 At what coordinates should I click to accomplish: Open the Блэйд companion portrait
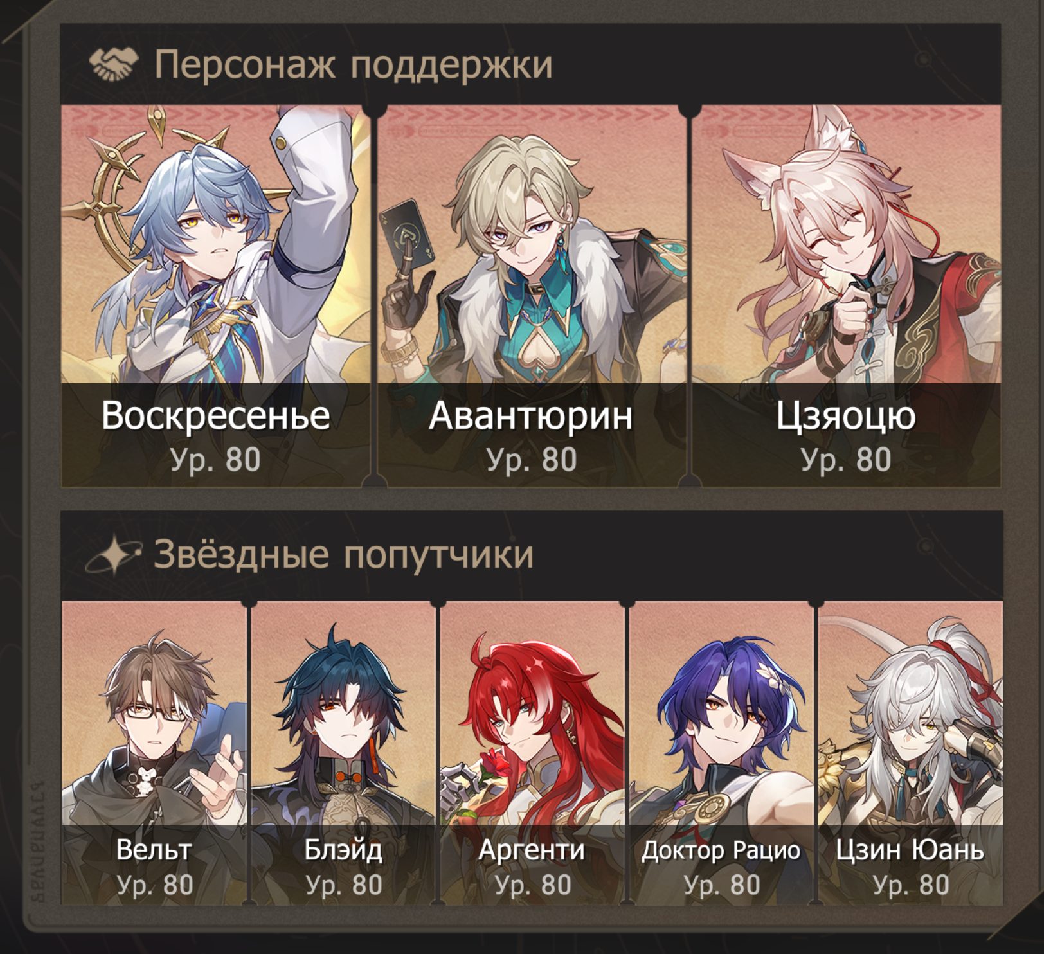(343, 753)
